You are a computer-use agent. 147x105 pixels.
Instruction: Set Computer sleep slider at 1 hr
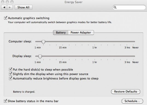point(95,41)
